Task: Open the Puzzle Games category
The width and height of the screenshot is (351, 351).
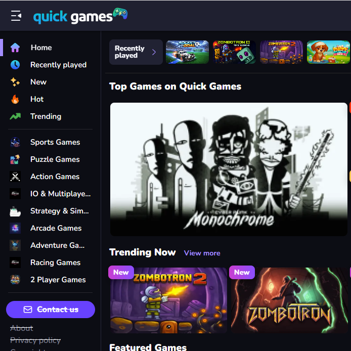Action: pos(55,159)
